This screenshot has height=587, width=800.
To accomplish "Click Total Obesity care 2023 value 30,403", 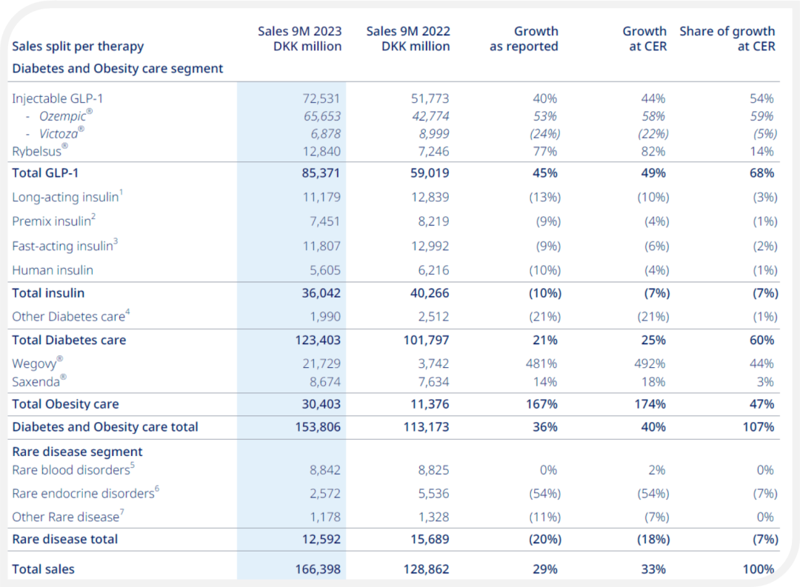I will [321, 404].
